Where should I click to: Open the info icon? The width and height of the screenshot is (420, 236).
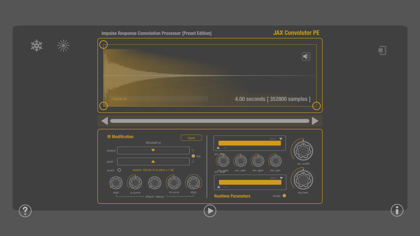397,210
